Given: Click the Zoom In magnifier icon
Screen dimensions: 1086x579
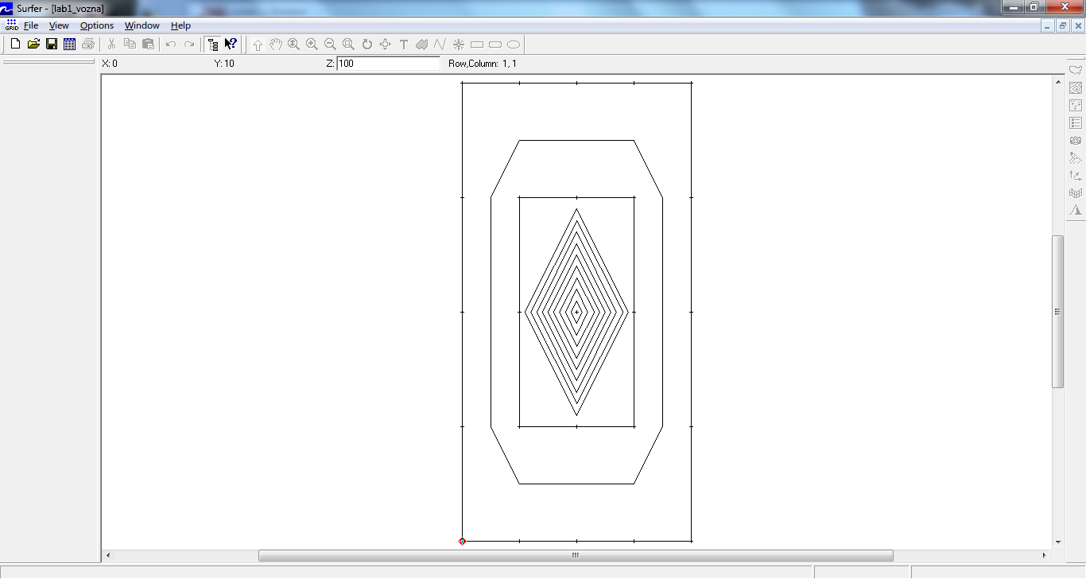Looking at the screenshot, I should click(x=312, y=45).
